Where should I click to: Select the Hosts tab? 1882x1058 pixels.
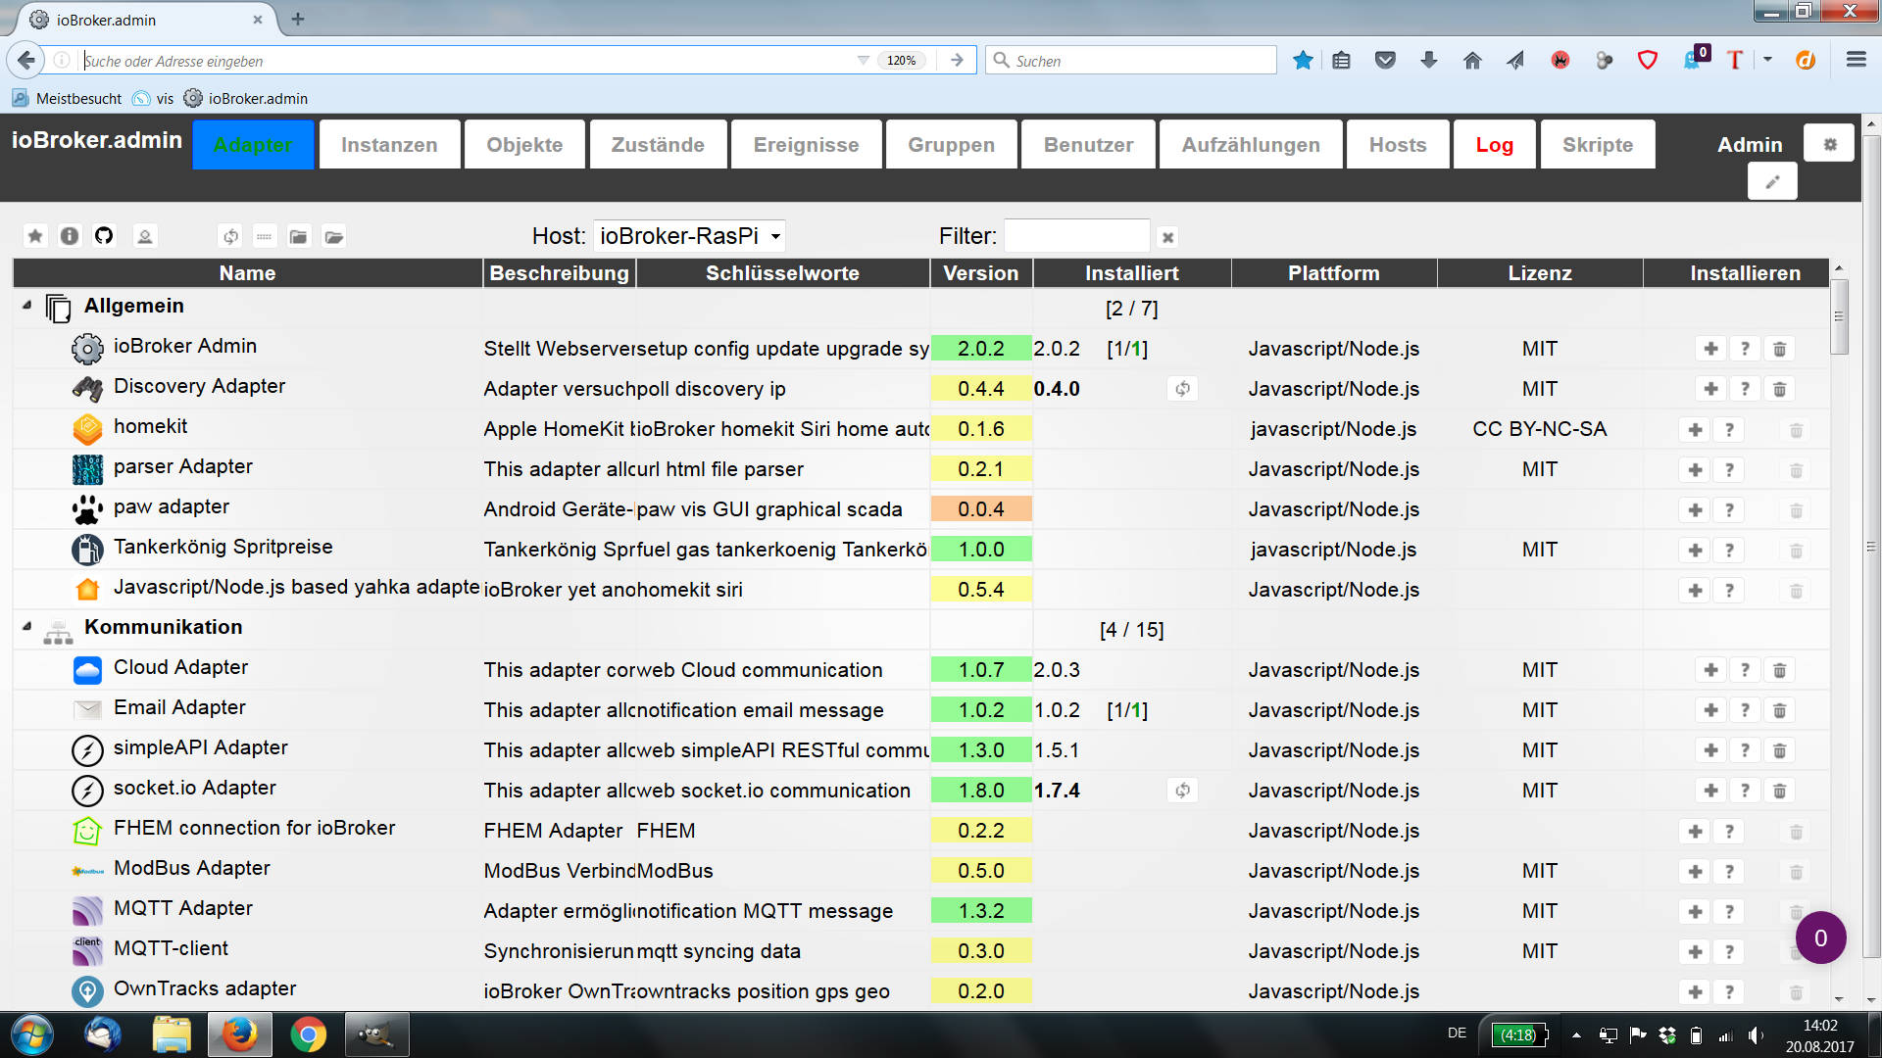tap(1397, 144)
